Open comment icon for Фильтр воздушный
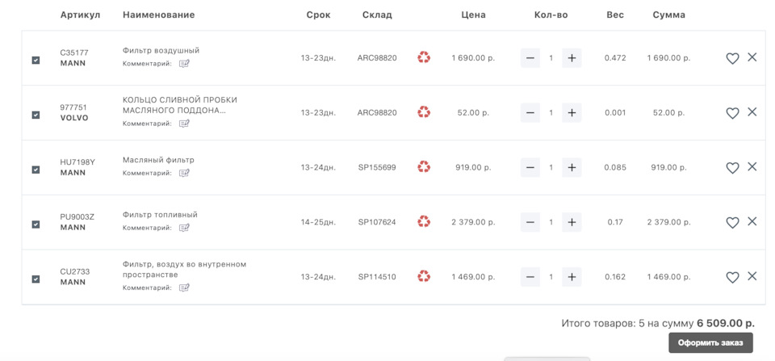The image size is (775, 361). click(184, 63)
